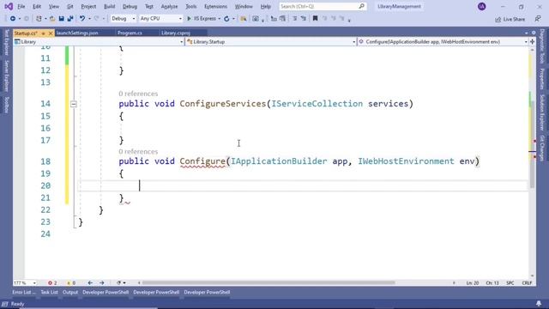Open the Analyze menu
This screenshot has width=549, height=309.
point(169,6)
